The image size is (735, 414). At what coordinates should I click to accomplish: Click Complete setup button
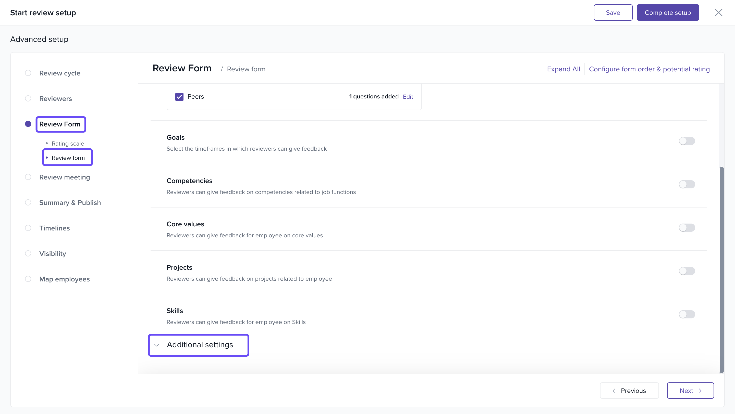[667, 12]
